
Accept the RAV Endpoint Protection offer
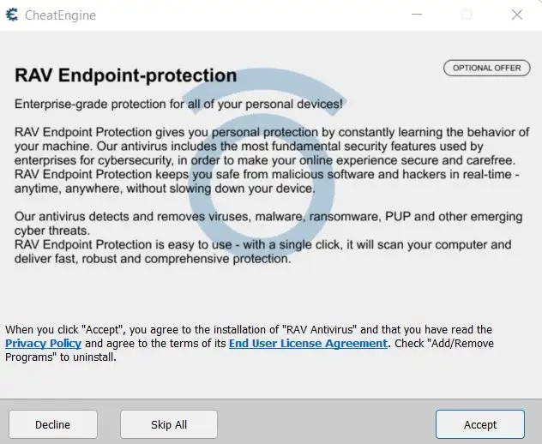tap(480, 424)
